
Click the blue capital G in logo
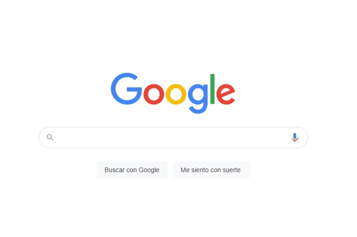126,89
